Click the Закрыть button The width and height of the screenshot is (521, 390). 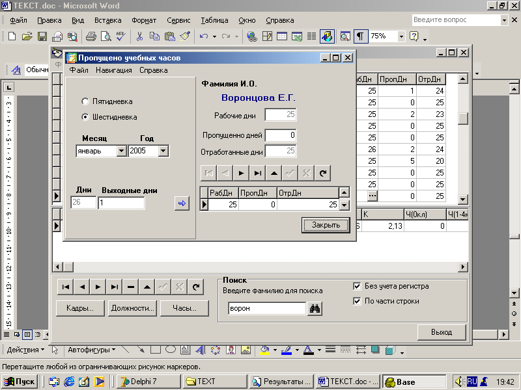[326, 225]
